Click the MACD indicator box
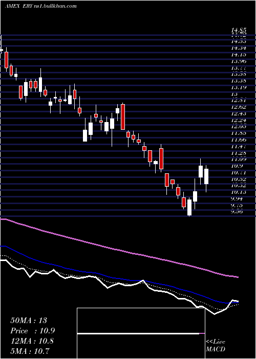Screen dimensions: 256x359 click(141, 333)
